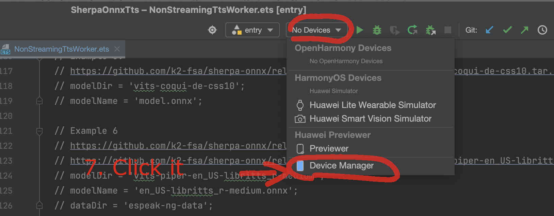Click the Stop square icon

448,30
